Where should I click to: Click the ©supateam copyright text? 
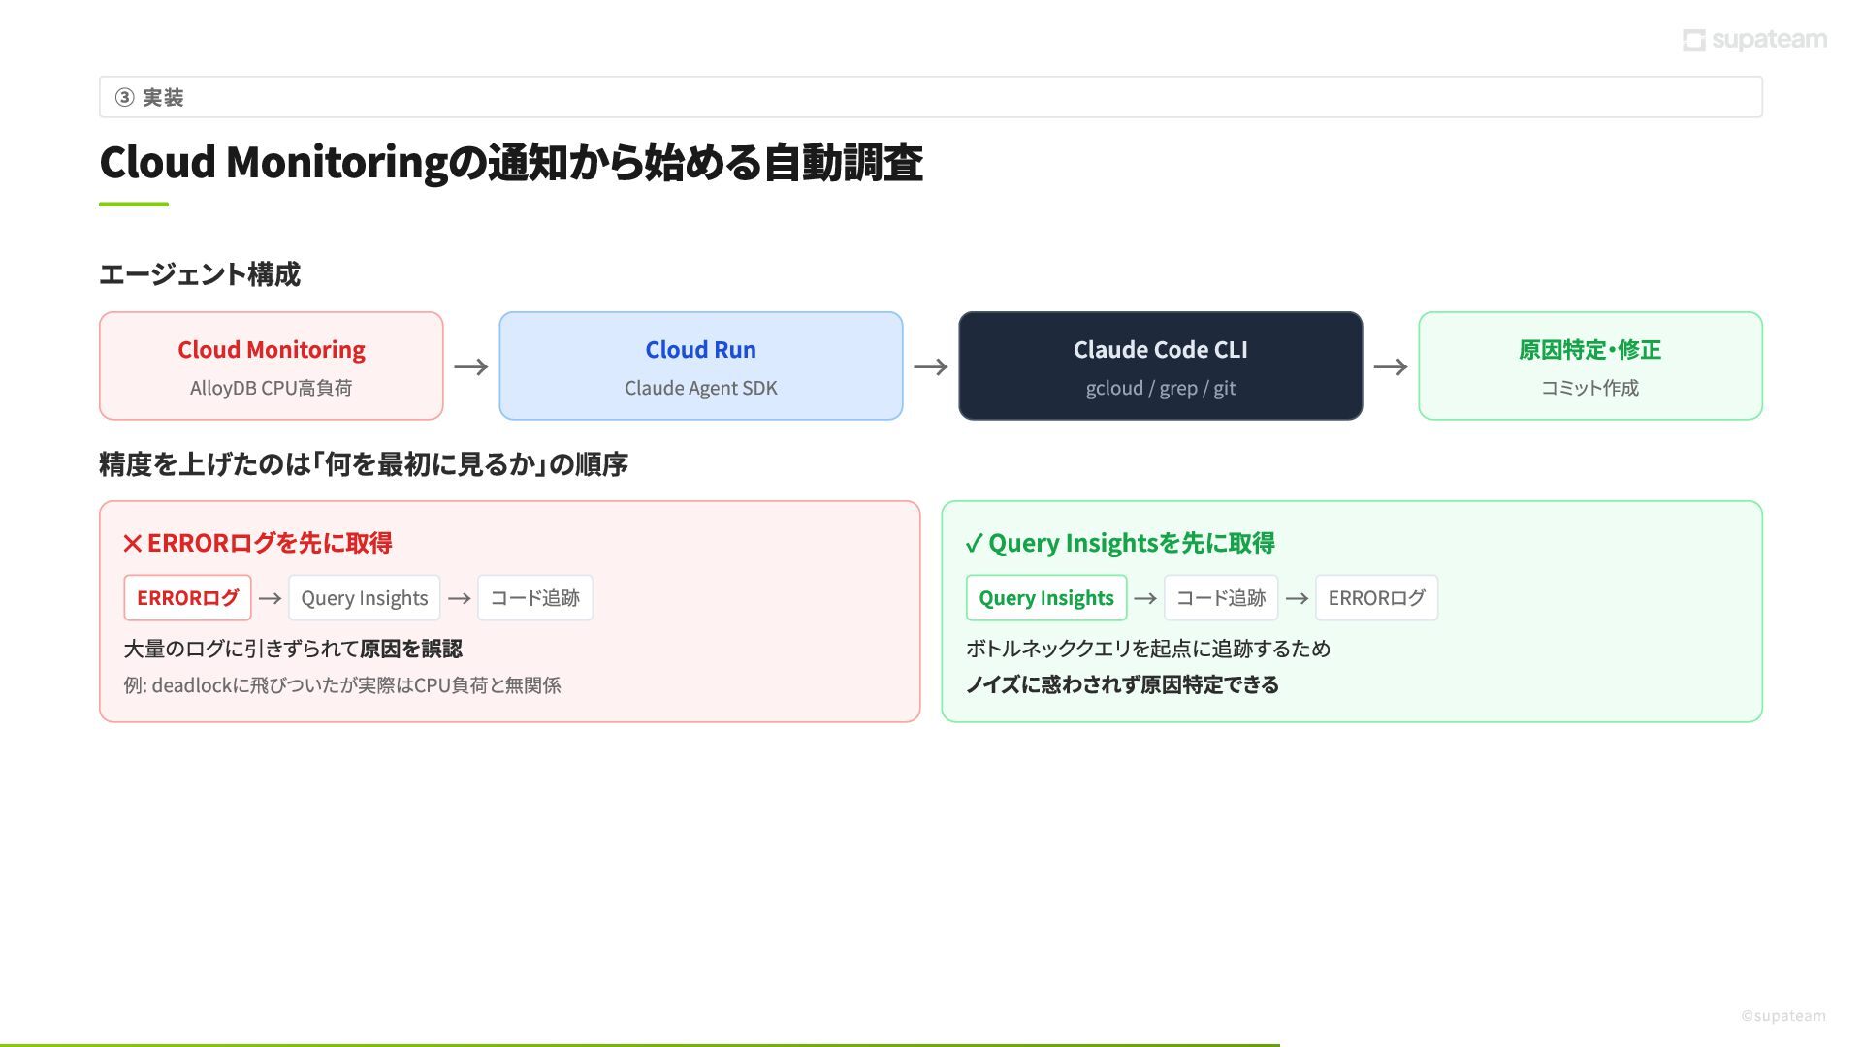coord(1782,1016)
